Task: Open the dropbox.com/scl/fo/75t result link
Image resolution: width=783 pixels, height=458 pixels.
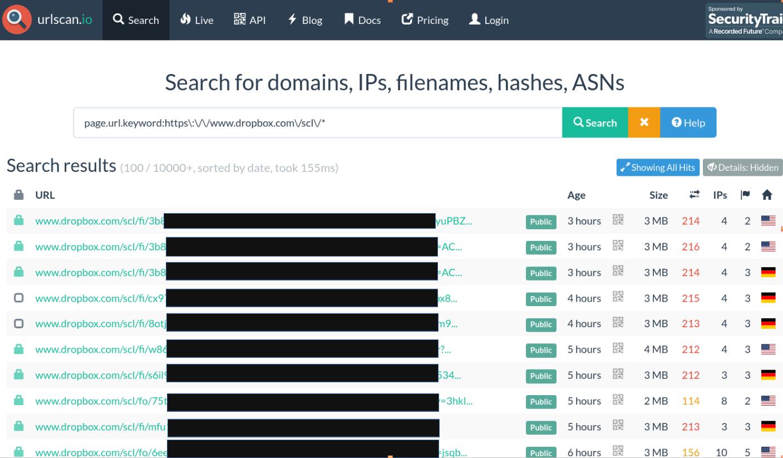Action: [x=101, y=401]
